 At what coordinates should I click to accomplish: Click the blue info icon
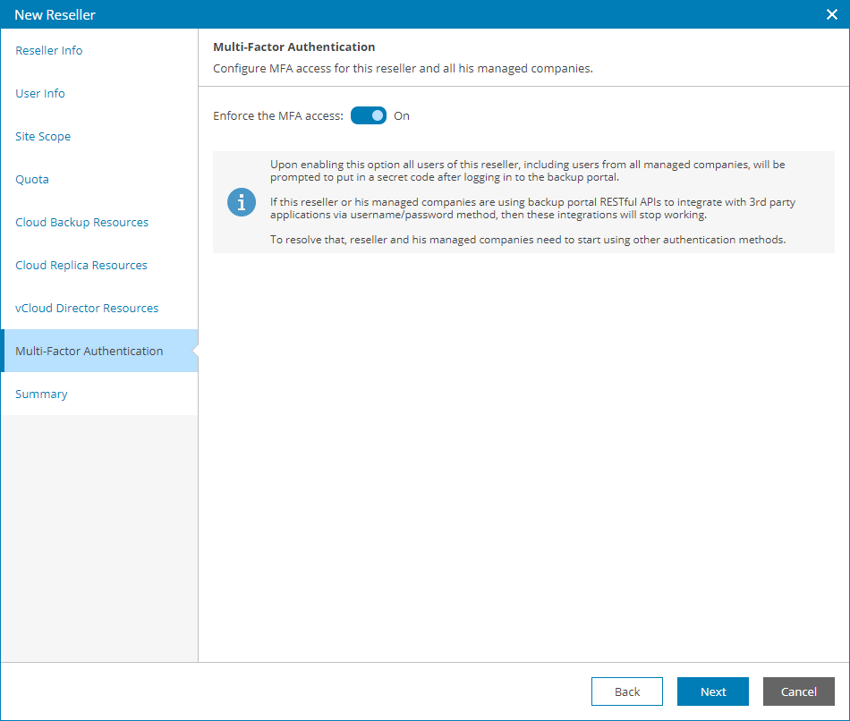(242, 202)
